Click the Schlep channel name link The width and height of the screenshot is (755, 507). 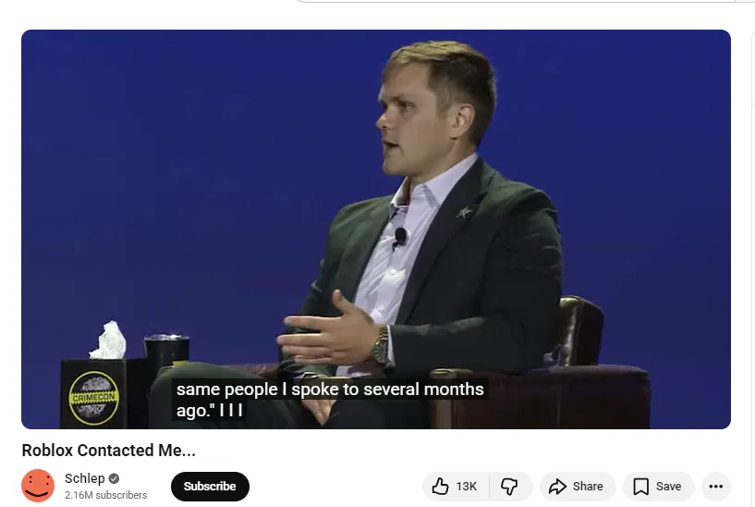tap(85, 478)
